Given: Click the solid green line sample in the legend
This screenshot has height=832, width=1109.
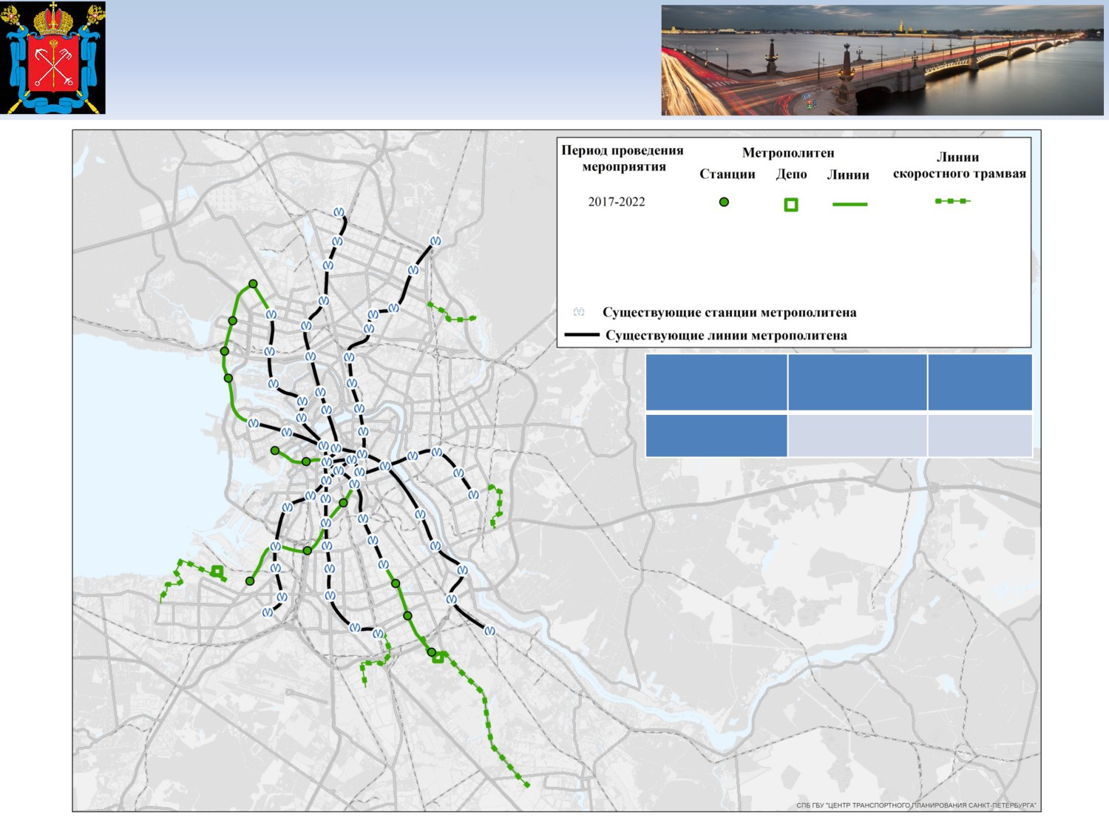Looking at the screenshot, I should point(849,204).
